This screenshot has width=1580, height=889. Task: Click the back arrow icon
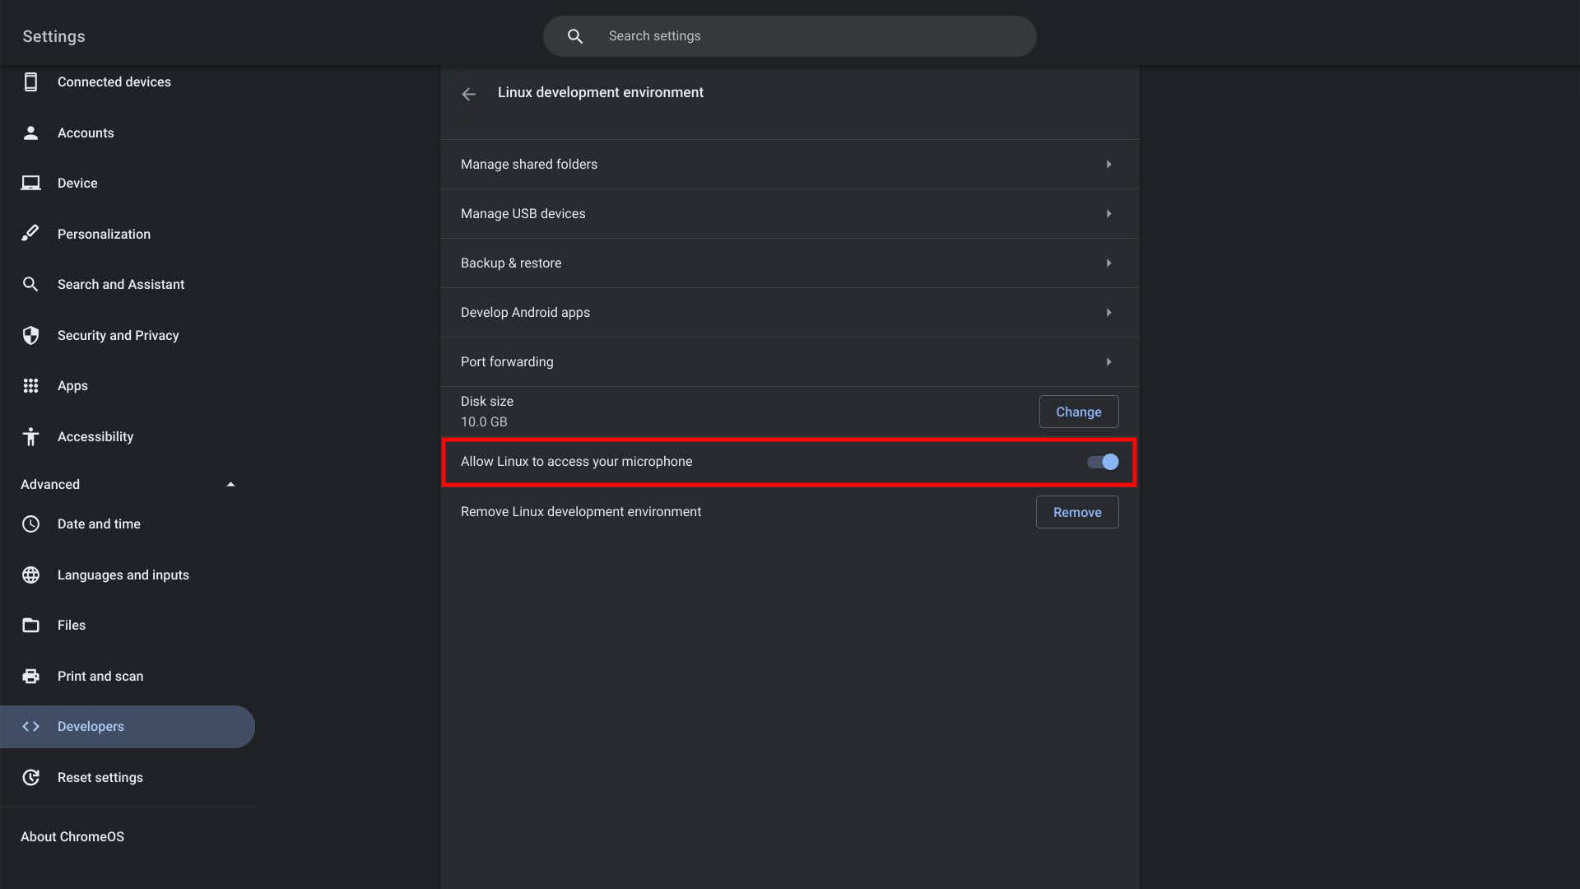(468, 94)
